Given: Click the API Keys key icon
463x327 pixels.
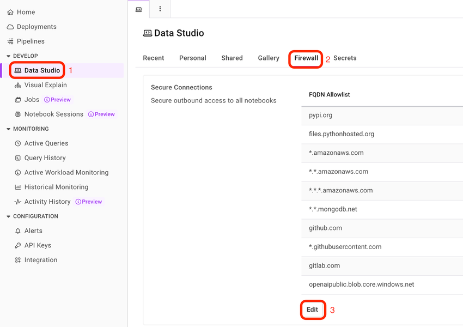Looking at the screenshot, I should (18, 246).
